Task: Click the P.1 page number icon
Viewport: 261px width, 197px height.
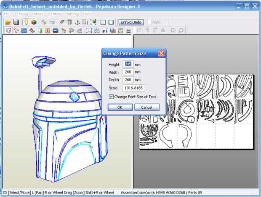Action: click(105, 31)
